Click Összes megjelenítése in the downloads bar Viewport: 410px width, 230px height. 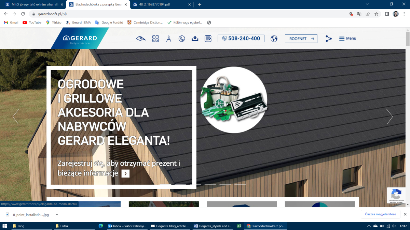point(380,214)
